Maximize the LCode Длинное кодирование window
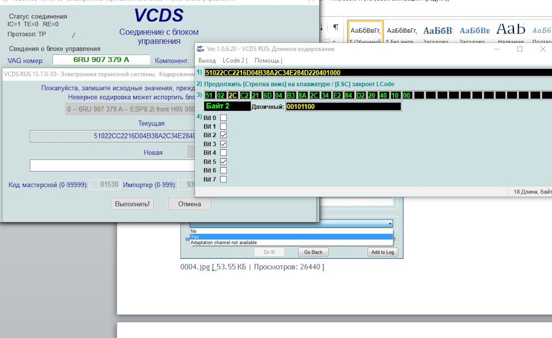 520,49
